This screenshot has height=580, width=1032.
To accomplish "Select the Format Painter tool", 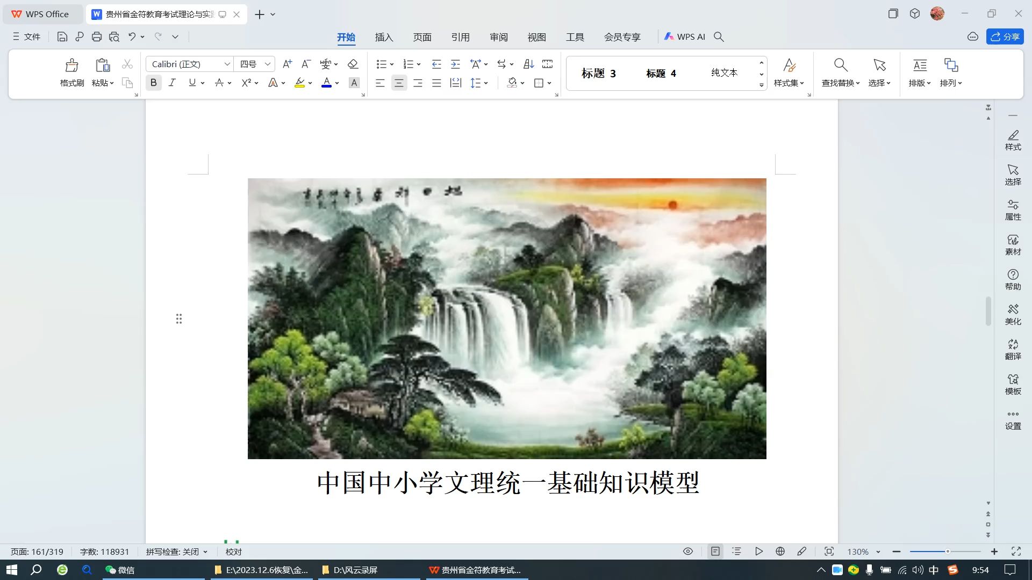I will click(x=71, y=73).
